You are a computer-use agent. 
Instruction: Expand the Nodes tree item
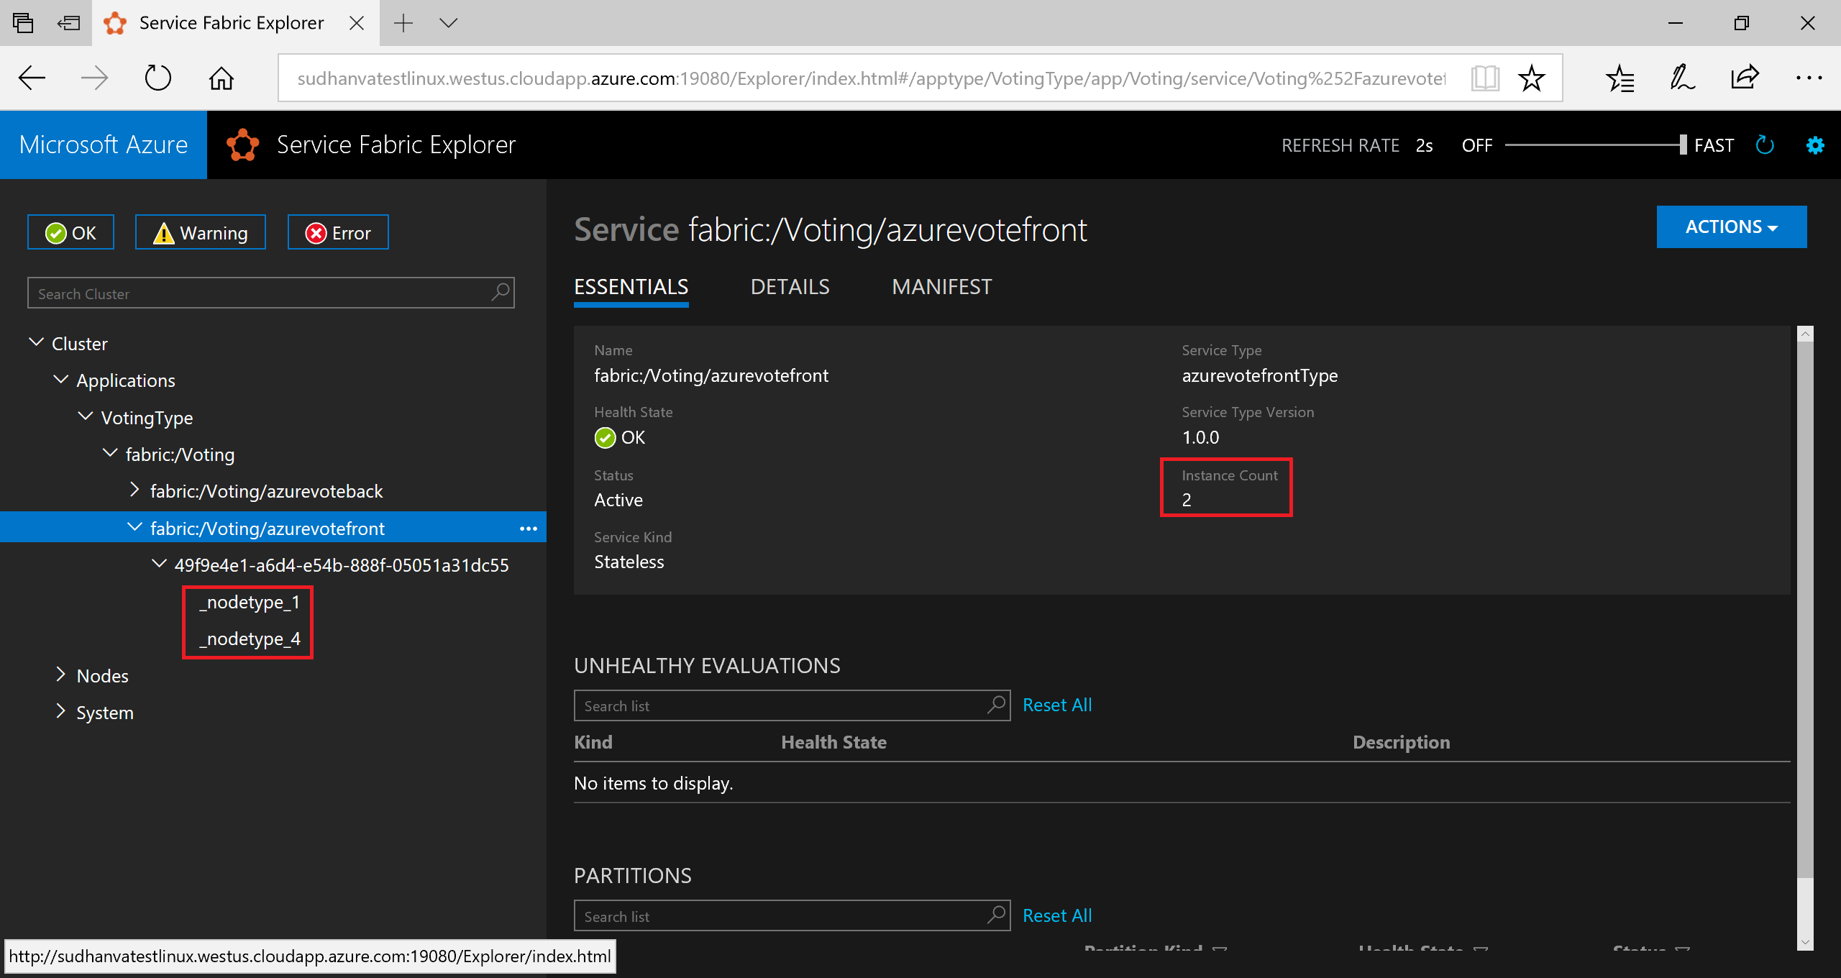pyautogui.click(x=61, y=674)
